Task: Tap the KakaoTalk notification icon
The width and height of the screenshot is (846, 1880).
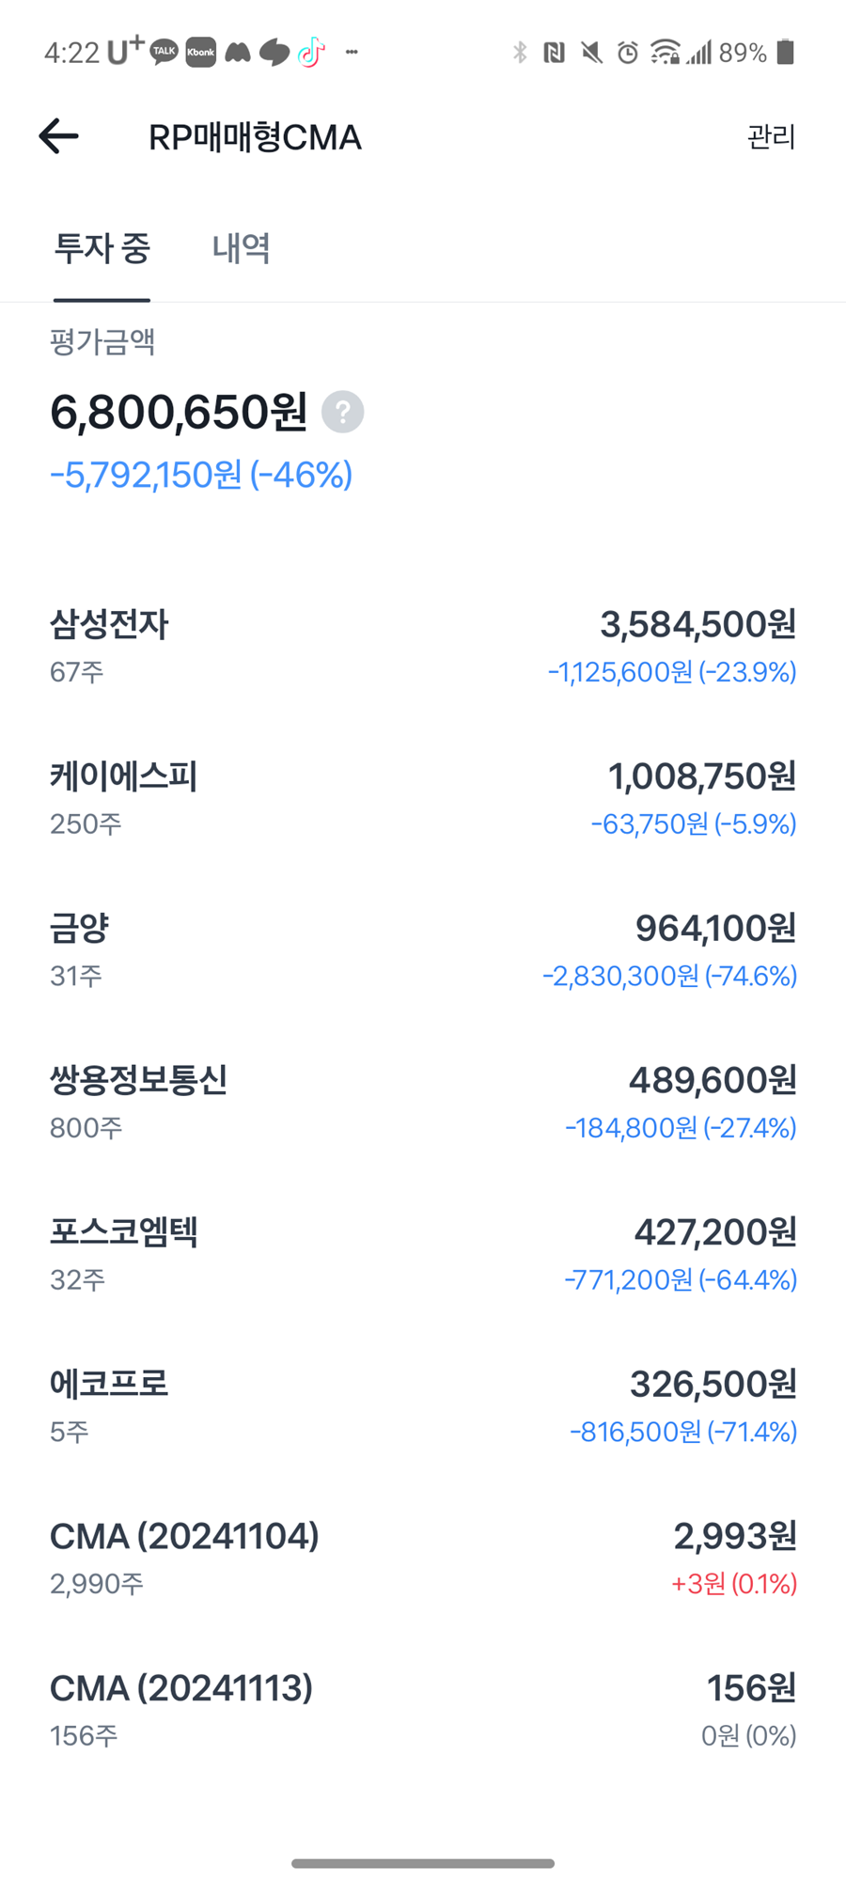Action: coord(164,52)
